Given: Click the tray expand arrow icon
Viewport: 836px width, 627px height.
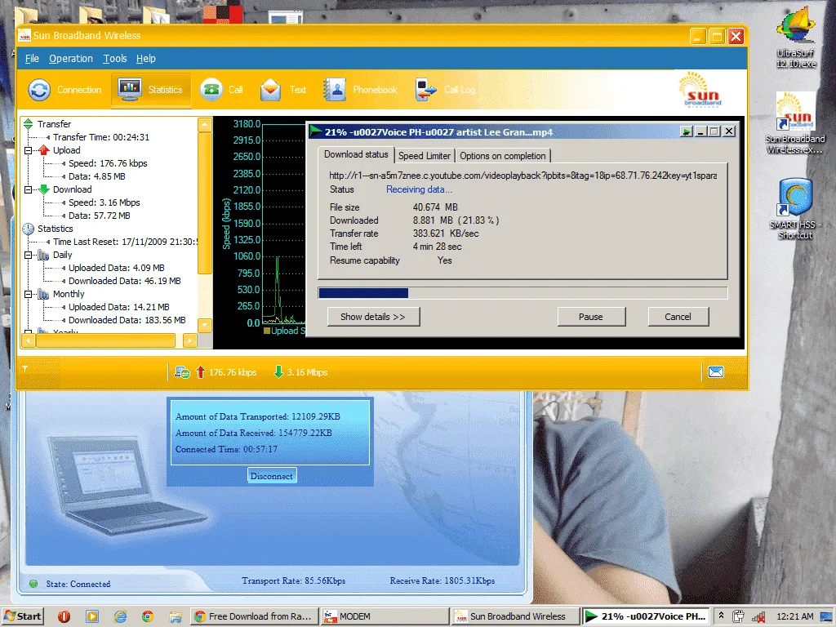Looking at the screenshot, I should [722, 616].
